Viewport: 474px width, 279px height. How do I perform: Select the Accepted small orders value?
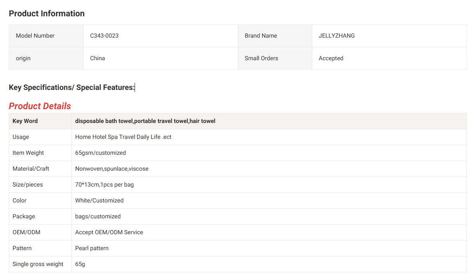click(331, 58)
